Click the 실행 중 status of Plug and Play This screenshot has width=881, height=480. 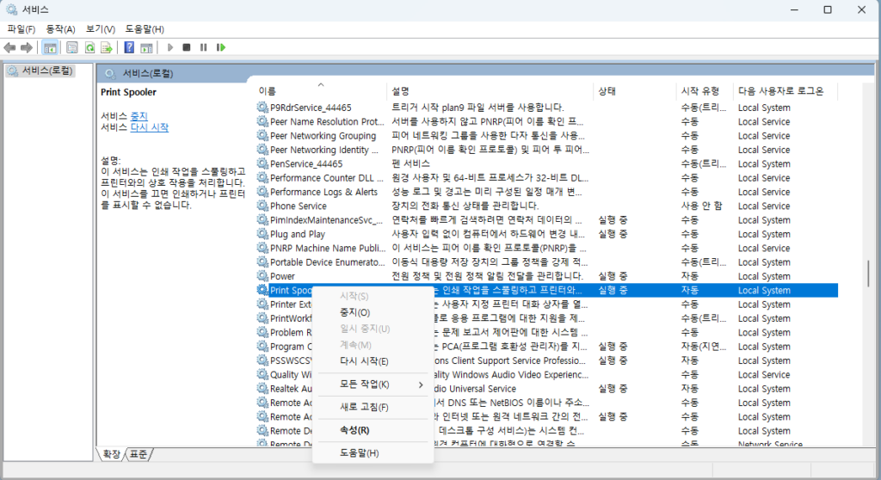click(x=613, y=234)
